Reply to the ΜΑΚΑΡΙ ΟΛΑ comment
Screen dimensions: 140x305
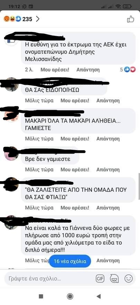tap(108, 139)
